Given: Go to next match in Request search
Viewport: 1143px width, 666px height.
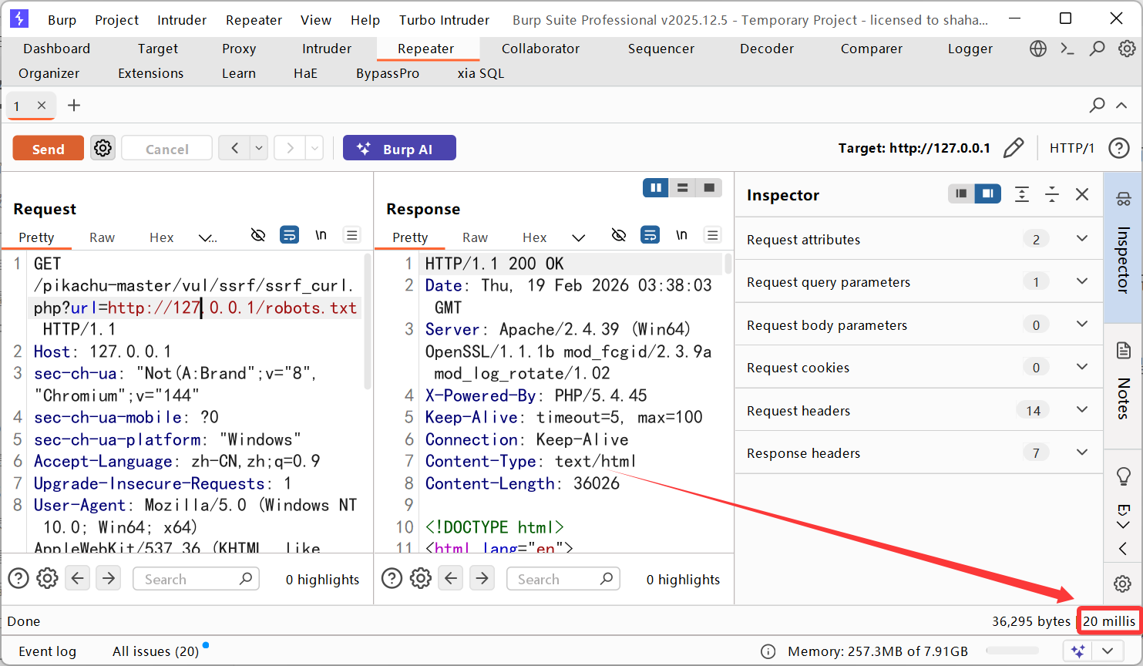Looking at the screenshot, I should tap(109, 578).
